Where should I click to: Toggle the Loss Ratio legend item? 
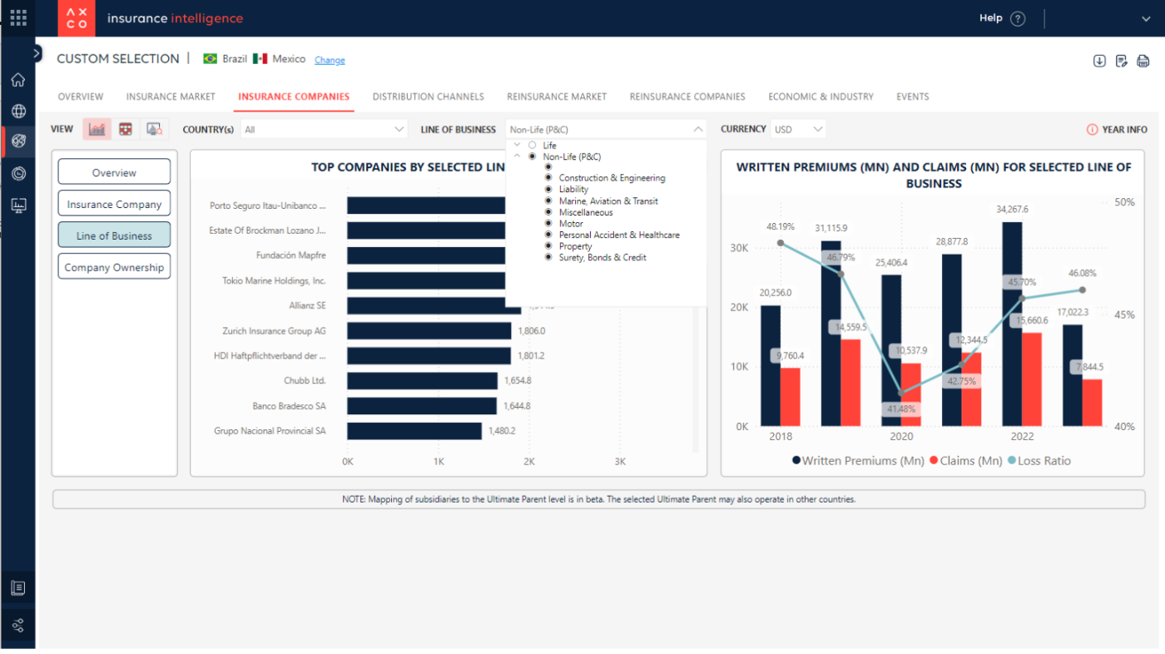point(1039,460)
